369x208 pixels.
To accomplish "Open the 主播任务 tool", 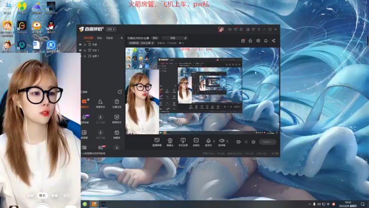I will [117, 104].
